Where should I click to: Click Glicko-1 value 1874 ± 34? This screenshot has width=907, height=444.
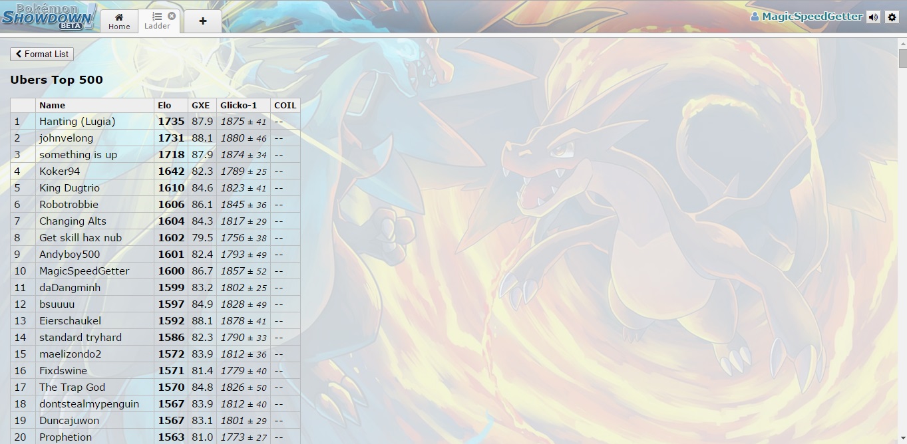(244, 155)
